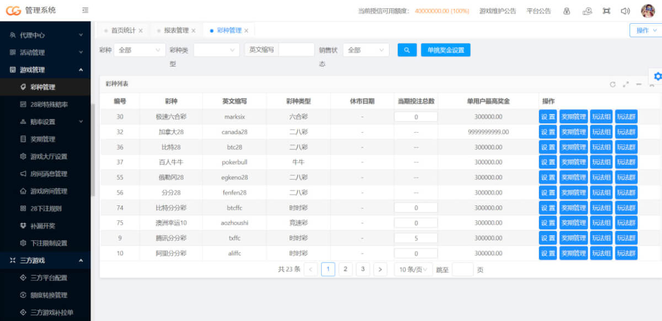Toggle fullscreen mode icon in top bar

pyautogui.click(x=606, y=11)
